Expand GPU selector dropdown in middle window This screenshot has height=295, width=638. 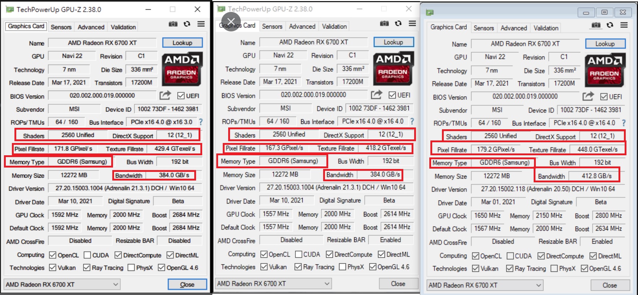(327, 284)
